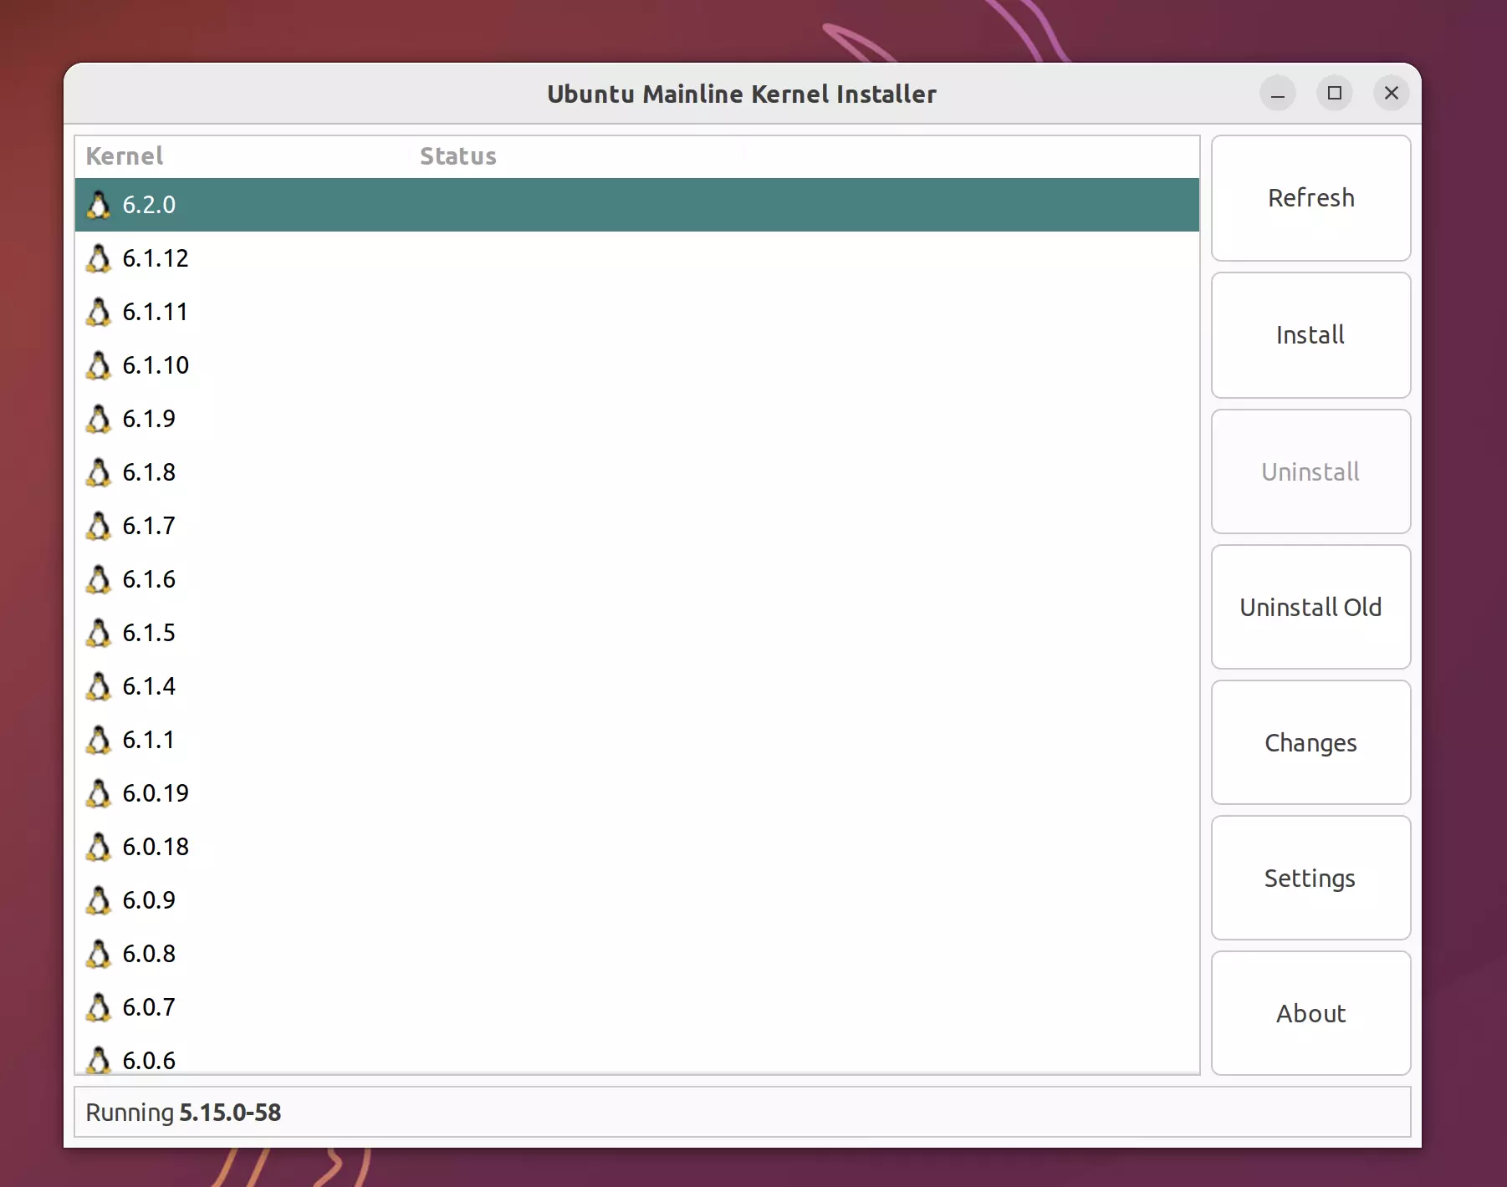1507x1187 pixels.
Task: Click the Running 5.15.0-58 status text
Action: (183, 1113)
